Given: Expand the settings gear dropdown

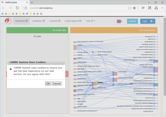Looking at the screenshot, I should coord(152,21).
